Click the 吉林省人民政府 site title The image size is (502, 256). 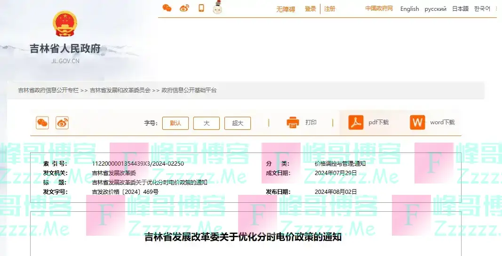65,48
